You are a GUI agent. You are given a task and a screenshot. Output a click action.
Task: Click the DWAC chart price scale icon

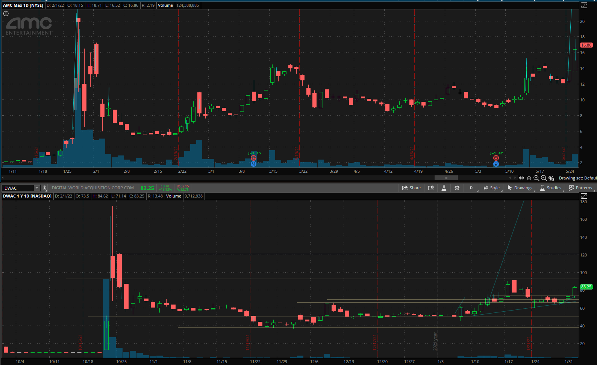[584, 196]
